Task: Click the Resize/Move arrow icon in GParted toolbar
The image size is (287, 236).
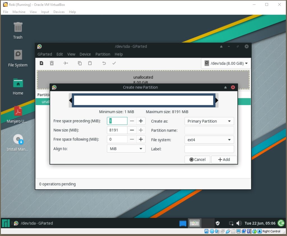Action: tap(66, 63)
